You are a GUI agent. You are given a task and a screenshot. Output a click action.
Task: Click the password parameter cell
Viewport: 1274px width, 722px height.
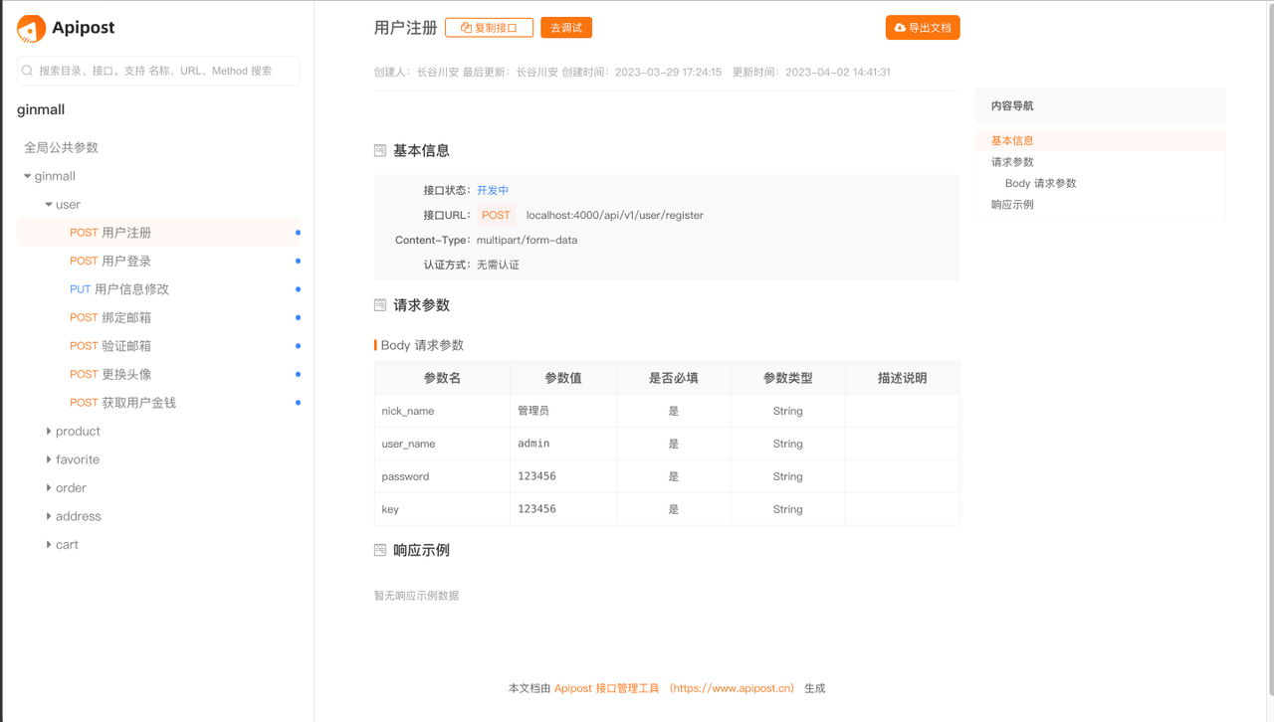pos(442,476)
